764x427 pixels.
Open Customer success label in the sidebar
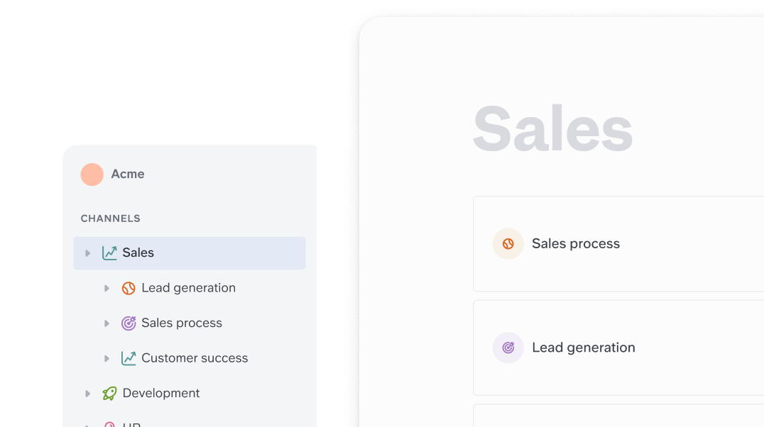(x=195, y=358)
